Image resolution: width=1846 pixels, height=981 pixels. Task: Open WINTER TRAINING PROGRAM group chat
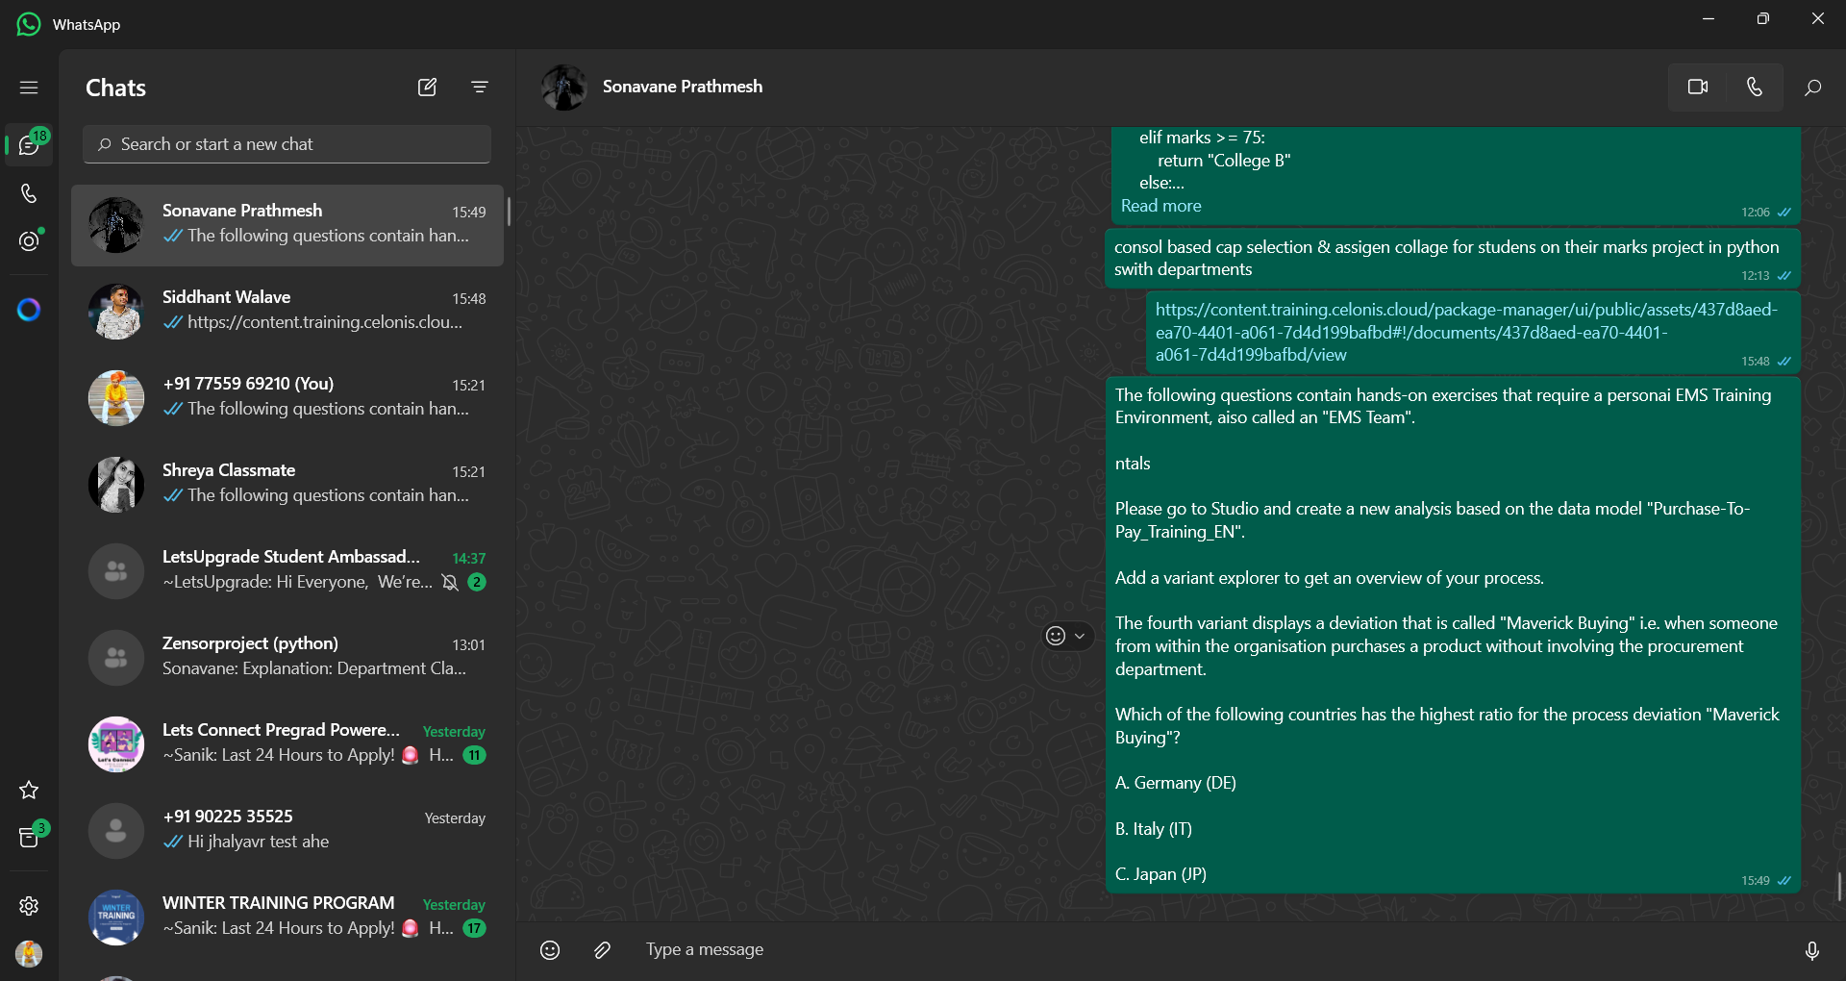[287, 918]
